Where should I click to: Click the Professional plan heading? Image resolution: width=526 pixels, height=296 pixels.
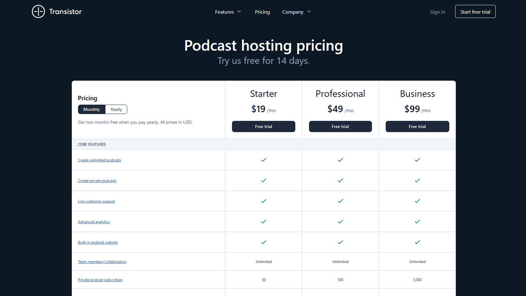340,94
